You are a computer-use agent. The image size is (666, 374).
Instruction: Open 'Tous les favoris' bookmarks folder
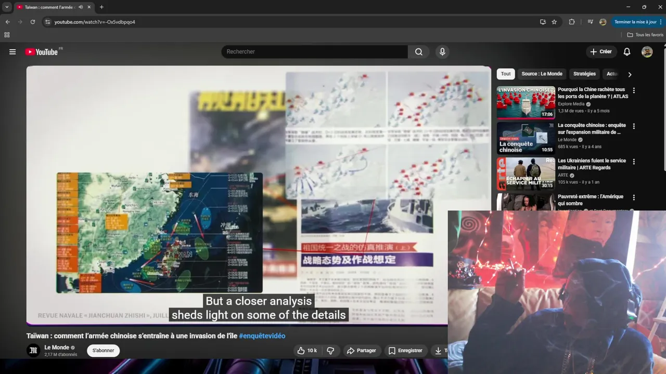[x=645, y=35]
